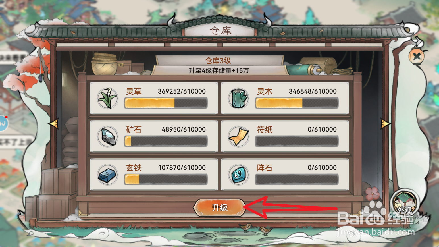Click the 灵木 storage progress bar

point(297,103)
